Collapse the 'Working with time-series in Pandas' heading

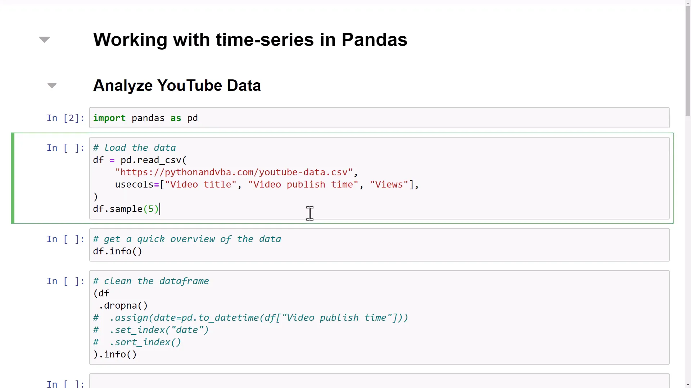pyautogui.click(x=44, y=40)
